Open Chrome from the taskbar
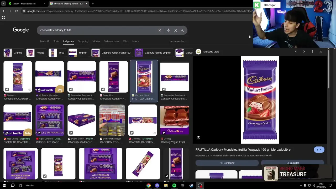Image resolution: width=336 pixels, height=189 pixels. click(x=149, y=186)
